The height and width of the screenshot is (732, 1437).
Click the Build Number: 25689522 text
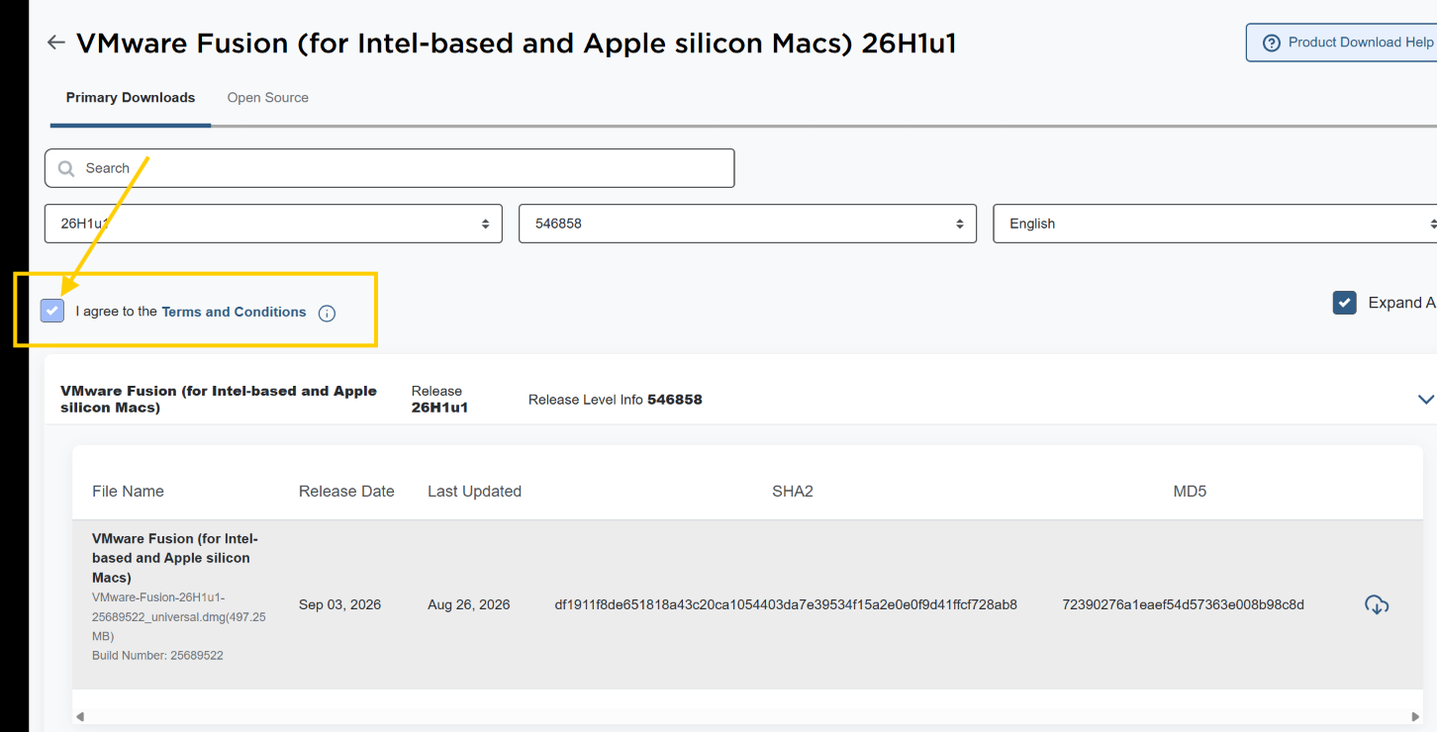tap(157, 656)
